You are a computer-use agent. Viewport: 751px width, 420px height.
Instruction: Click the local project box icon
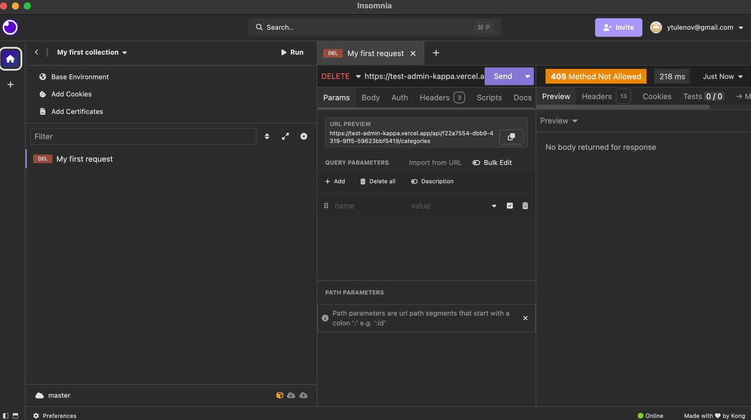280,395
